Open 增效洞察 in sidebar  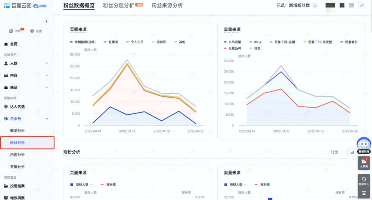click(x=17, y=198)
